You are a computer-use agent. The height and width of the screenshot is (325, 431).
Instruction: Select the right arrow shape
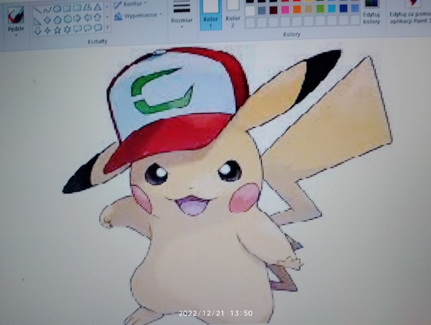click(x=77, y=19)
